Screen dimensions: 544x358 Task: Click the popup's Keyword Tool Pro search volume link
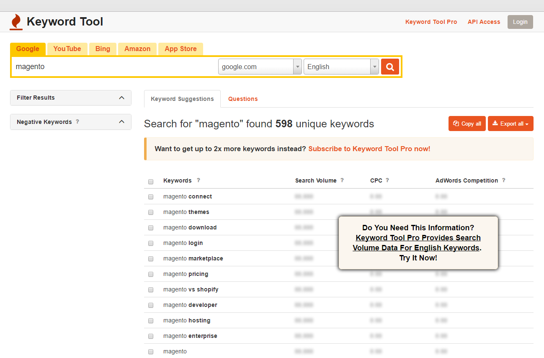click(418, 243)
